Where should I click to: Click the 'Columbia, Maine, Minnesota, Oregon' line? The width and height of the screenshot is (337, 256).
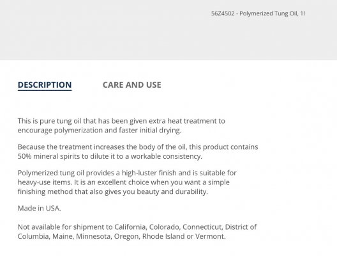(122, 236)
